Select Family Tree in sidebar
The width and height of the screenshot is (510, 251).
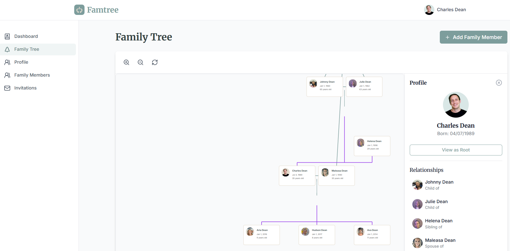coord(27,49)
